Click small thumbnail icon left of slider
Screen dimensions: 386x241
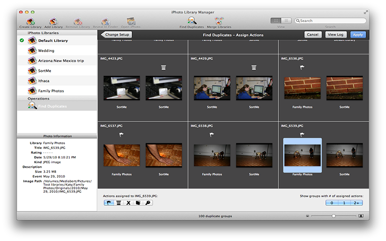click(x=307, y=216)
